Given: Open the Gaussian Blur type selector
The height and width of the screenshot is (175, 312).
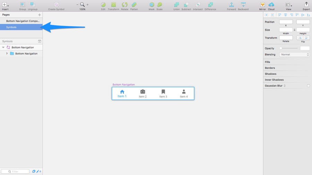Looking at the screenshot, I should click(285, 86).
